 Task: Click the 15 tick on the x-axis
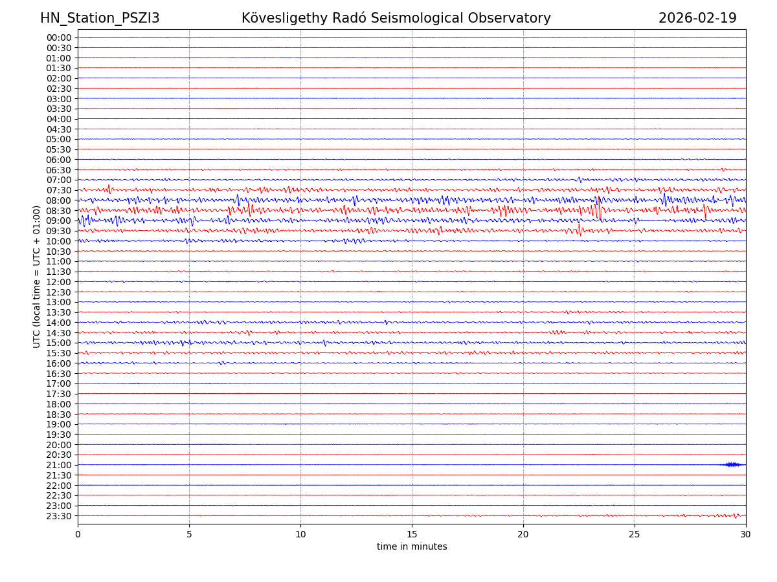click(x=412, y=534)
